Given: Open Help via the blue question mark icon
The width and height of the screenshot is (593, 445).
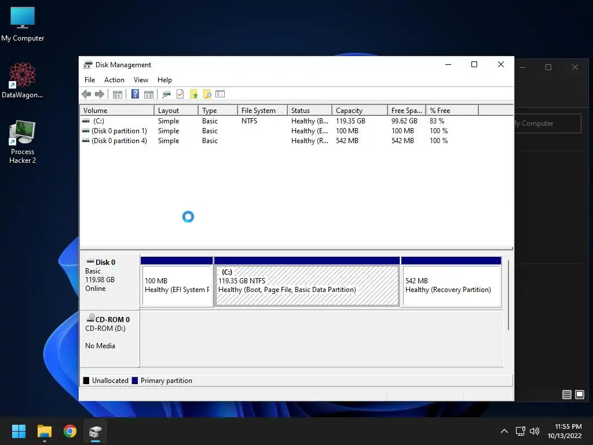Looking at the screenshot, I should coord(135,94).
